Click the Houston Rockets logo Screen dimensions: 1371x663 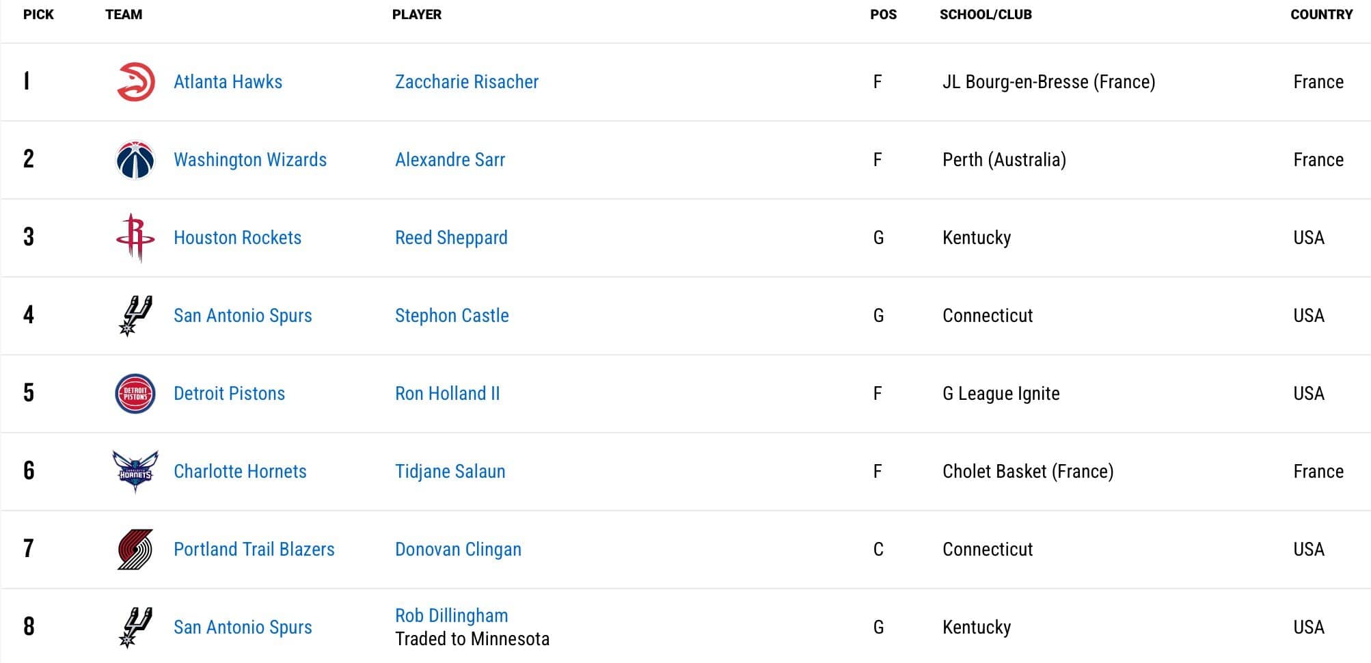(x=135, y=238)
